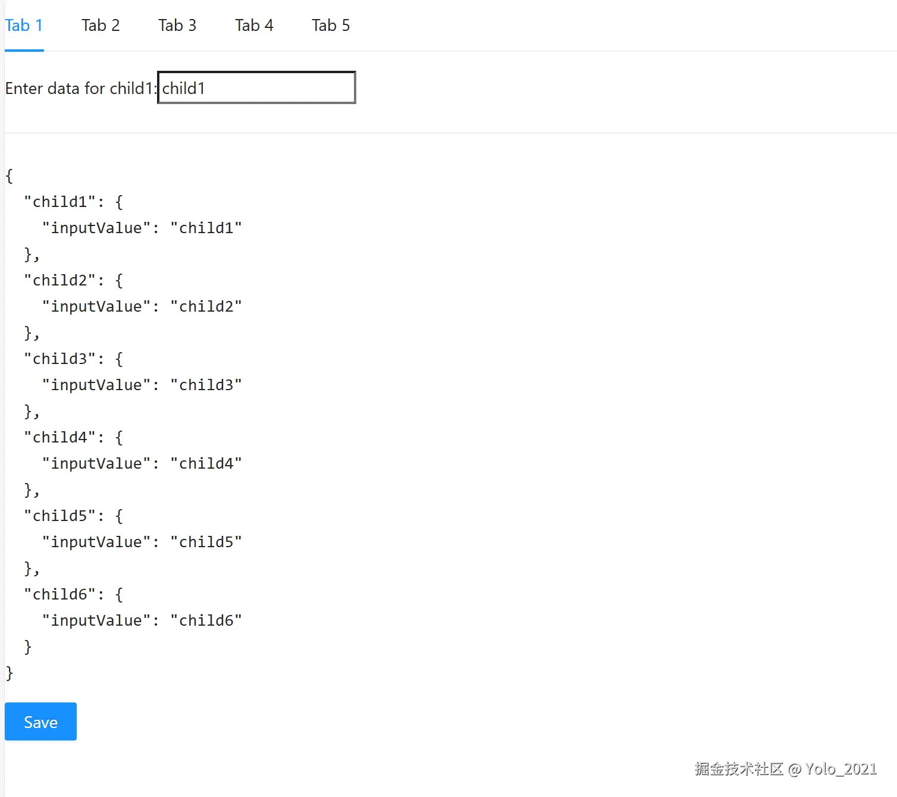Click the "child5" key in JSON output
The height and width of the screenshot is (797, 897).
click(x=59, y=516)
